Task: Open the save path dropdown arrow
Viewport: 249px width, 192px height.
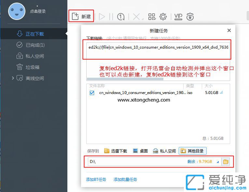Action: (x=217, y=162)
